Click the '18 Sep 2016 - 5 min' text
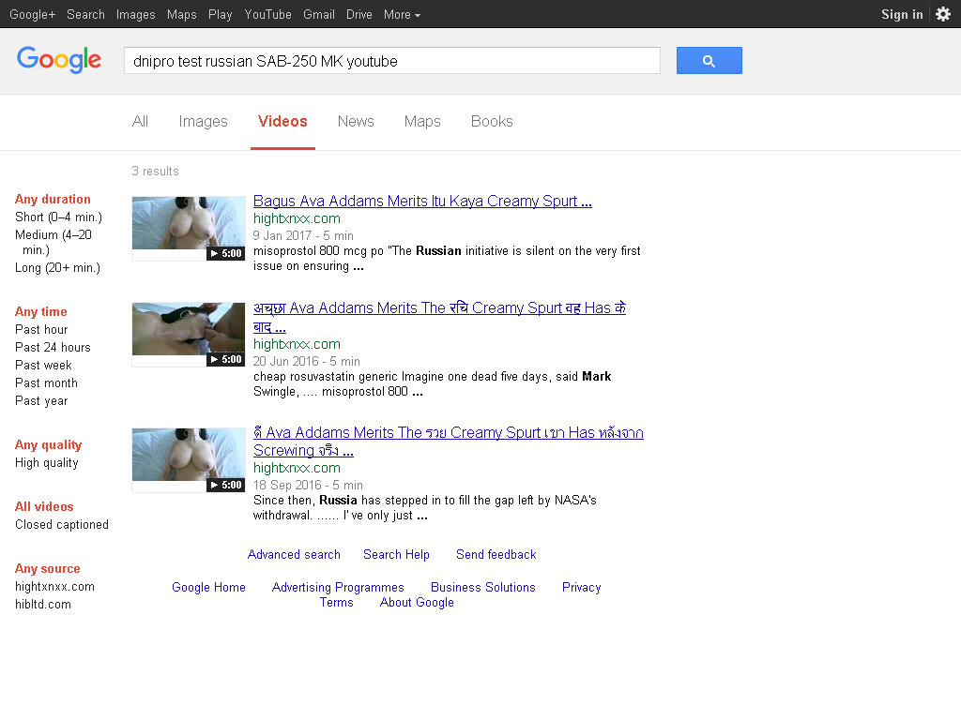The image size is (961, 720). pyautogui.click(x=308, y=485)
